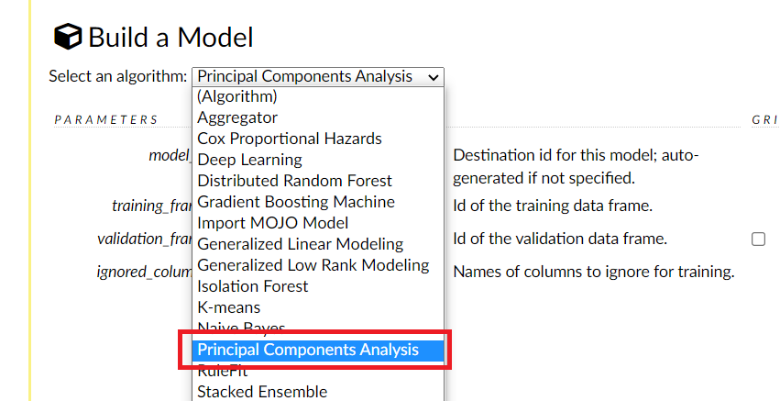
Task: Click the Build a Model cube icon
Action: (x=68, y=37)
